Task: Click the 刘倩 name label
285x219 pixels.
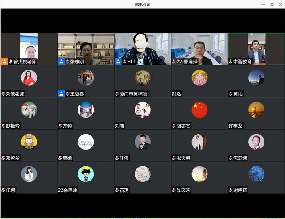Action: pos(119,126)
